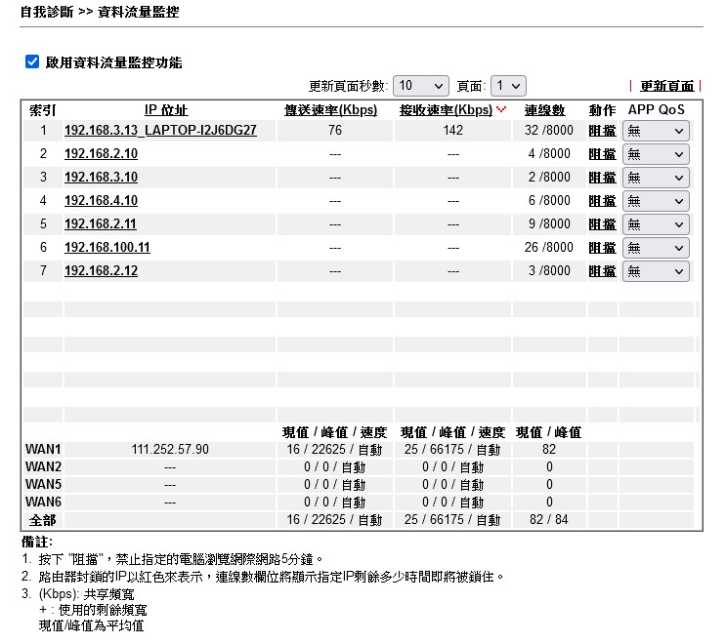
Task: Click the 192.168.3.10 IP address link
Action: coord(101,178)
